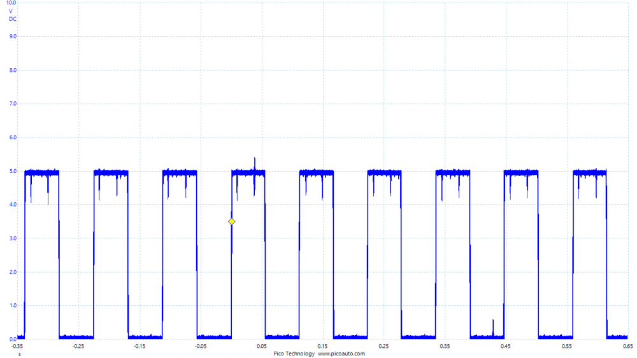Click the Pico Technology footer text

pyautogui.click(x=294, y=354)
